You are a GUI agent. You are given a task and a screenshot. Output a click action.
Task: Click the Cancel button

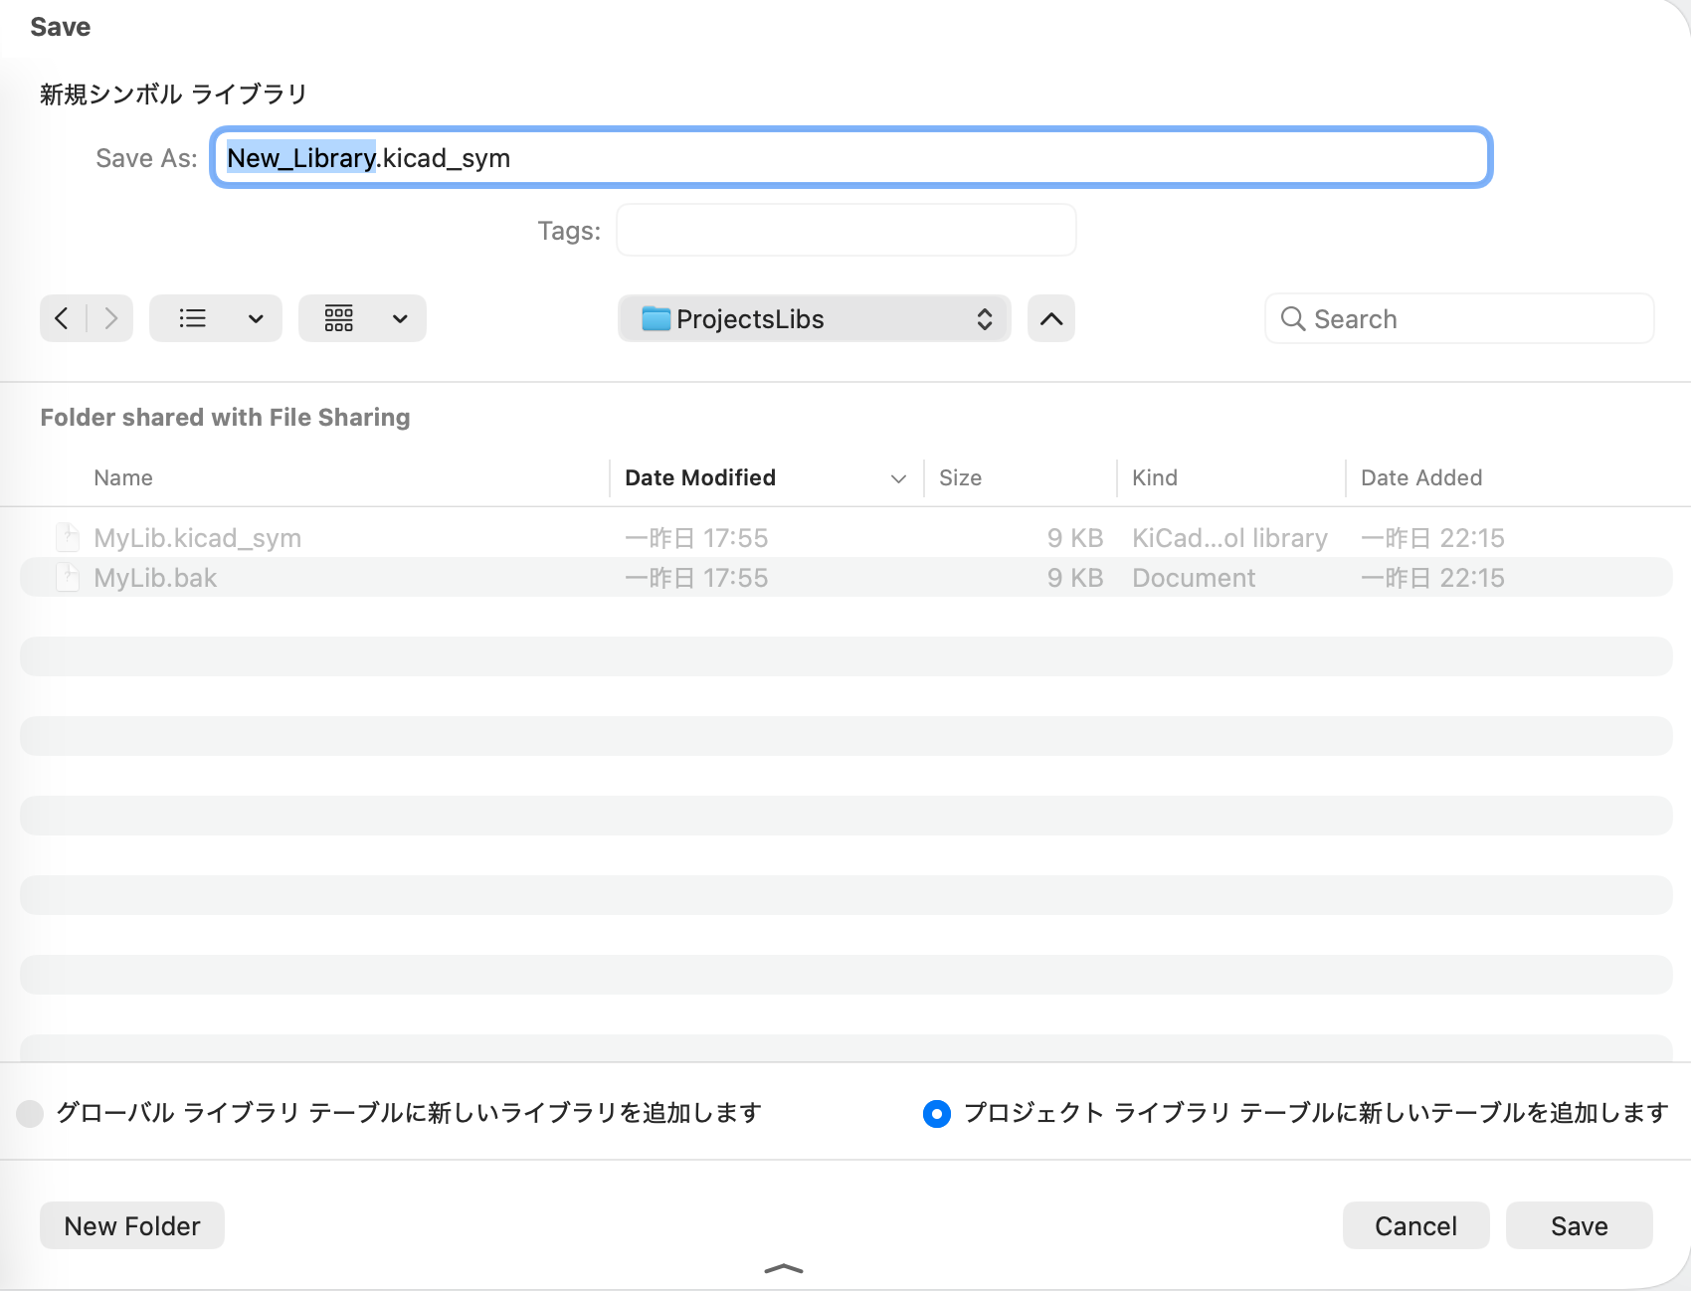pyautogui.click(x=1415, y=1225)
